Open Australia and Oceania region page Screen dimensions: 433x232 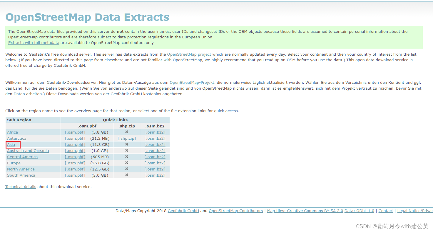[28, 151]
